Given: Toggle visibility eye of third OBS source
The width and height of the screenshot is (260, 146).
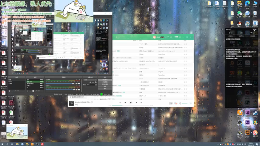Looking at the screenshot, I should tap(41, 84).
